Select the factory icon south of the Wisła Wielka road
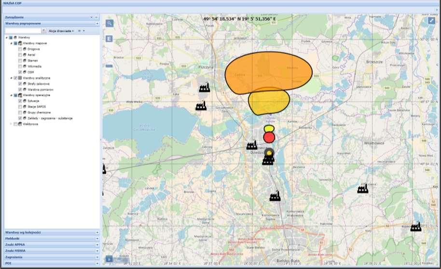 click(x=201, y=105)
